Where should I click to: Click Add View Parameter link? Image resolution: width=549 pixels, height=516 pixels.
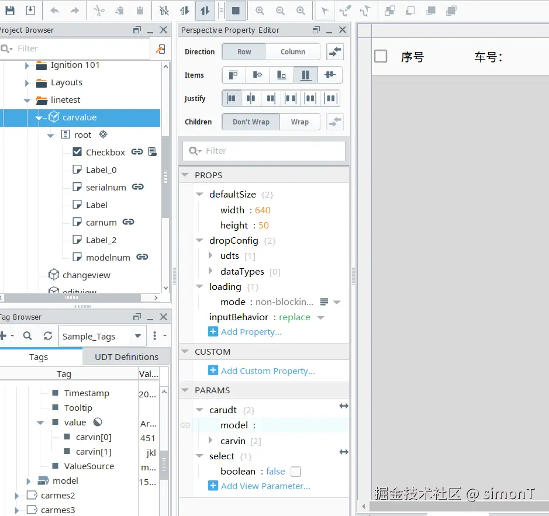(x=265, y=486)
